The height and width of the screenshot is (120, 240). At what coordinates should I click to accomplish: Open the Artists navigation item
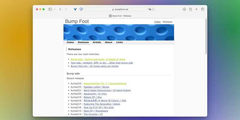pos(97,42)
